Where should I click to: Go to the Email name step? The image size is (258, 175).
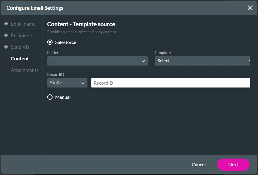click(23, 24)
